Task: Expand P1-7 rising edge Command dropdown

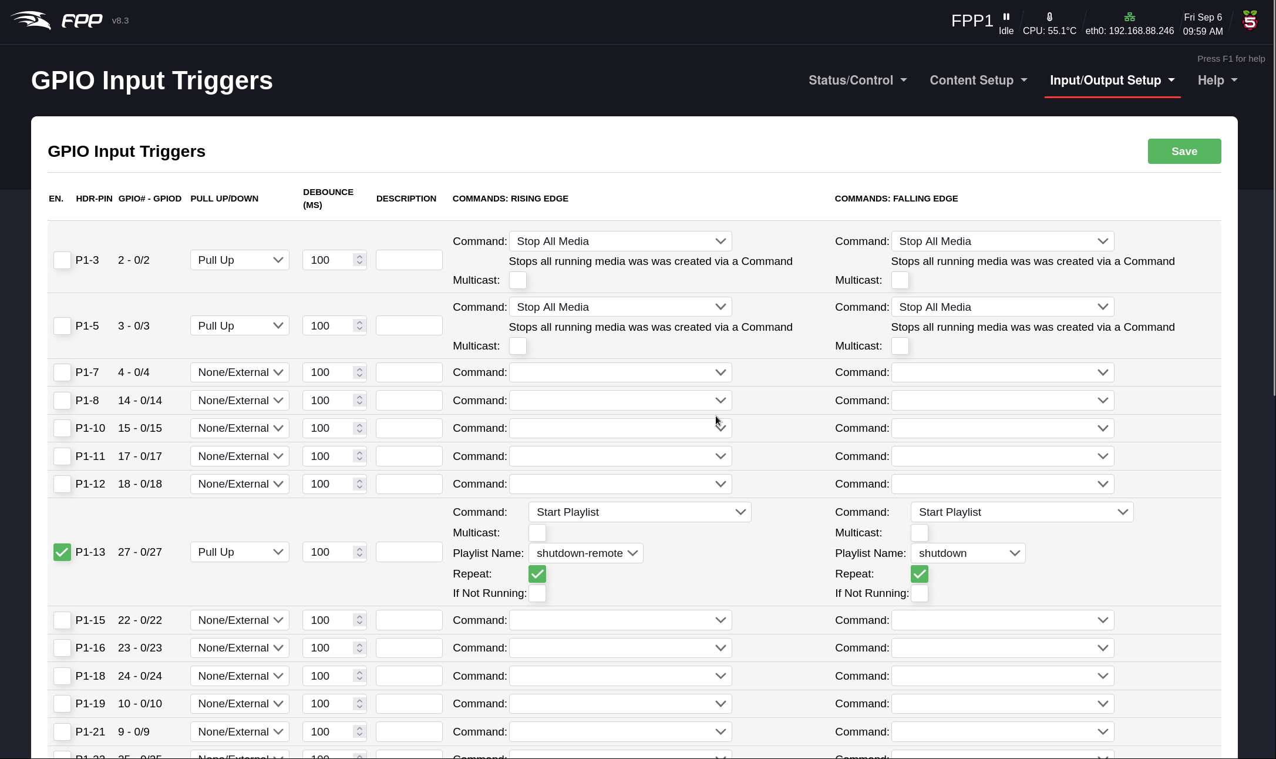Action: click(x=620, y=372)
